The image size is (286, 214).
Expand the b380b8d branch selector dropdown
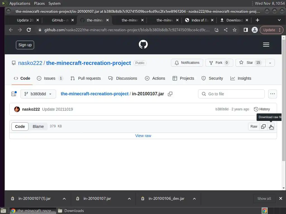[38, 94]
